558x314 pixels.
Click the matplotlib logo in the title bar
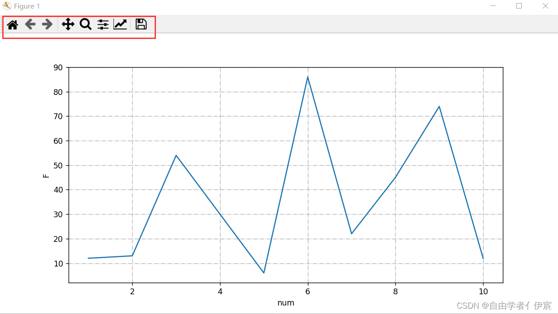[6, 6]
